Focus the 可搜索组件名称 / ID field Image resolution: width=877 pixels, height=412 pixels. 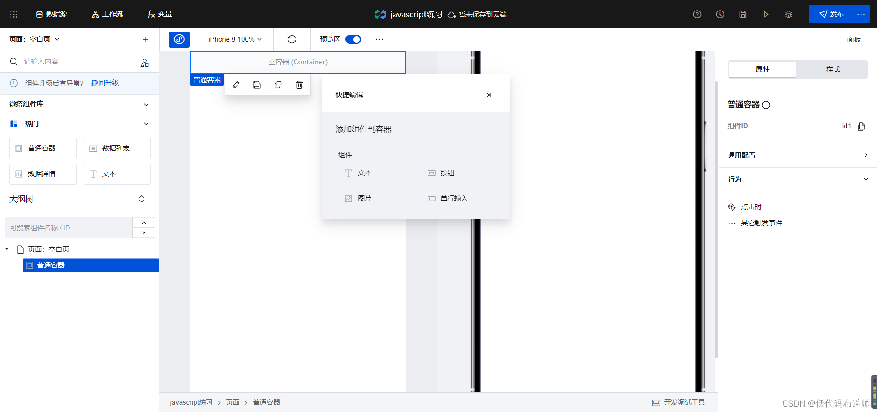click(69, 227)
